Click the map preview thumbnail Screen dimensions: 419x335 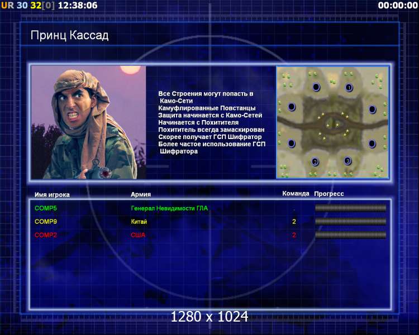(x=332, y=122)
